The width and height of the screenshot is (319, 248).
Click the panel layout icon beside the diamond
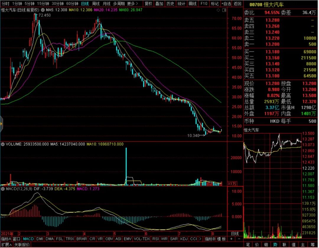[224, 10]
